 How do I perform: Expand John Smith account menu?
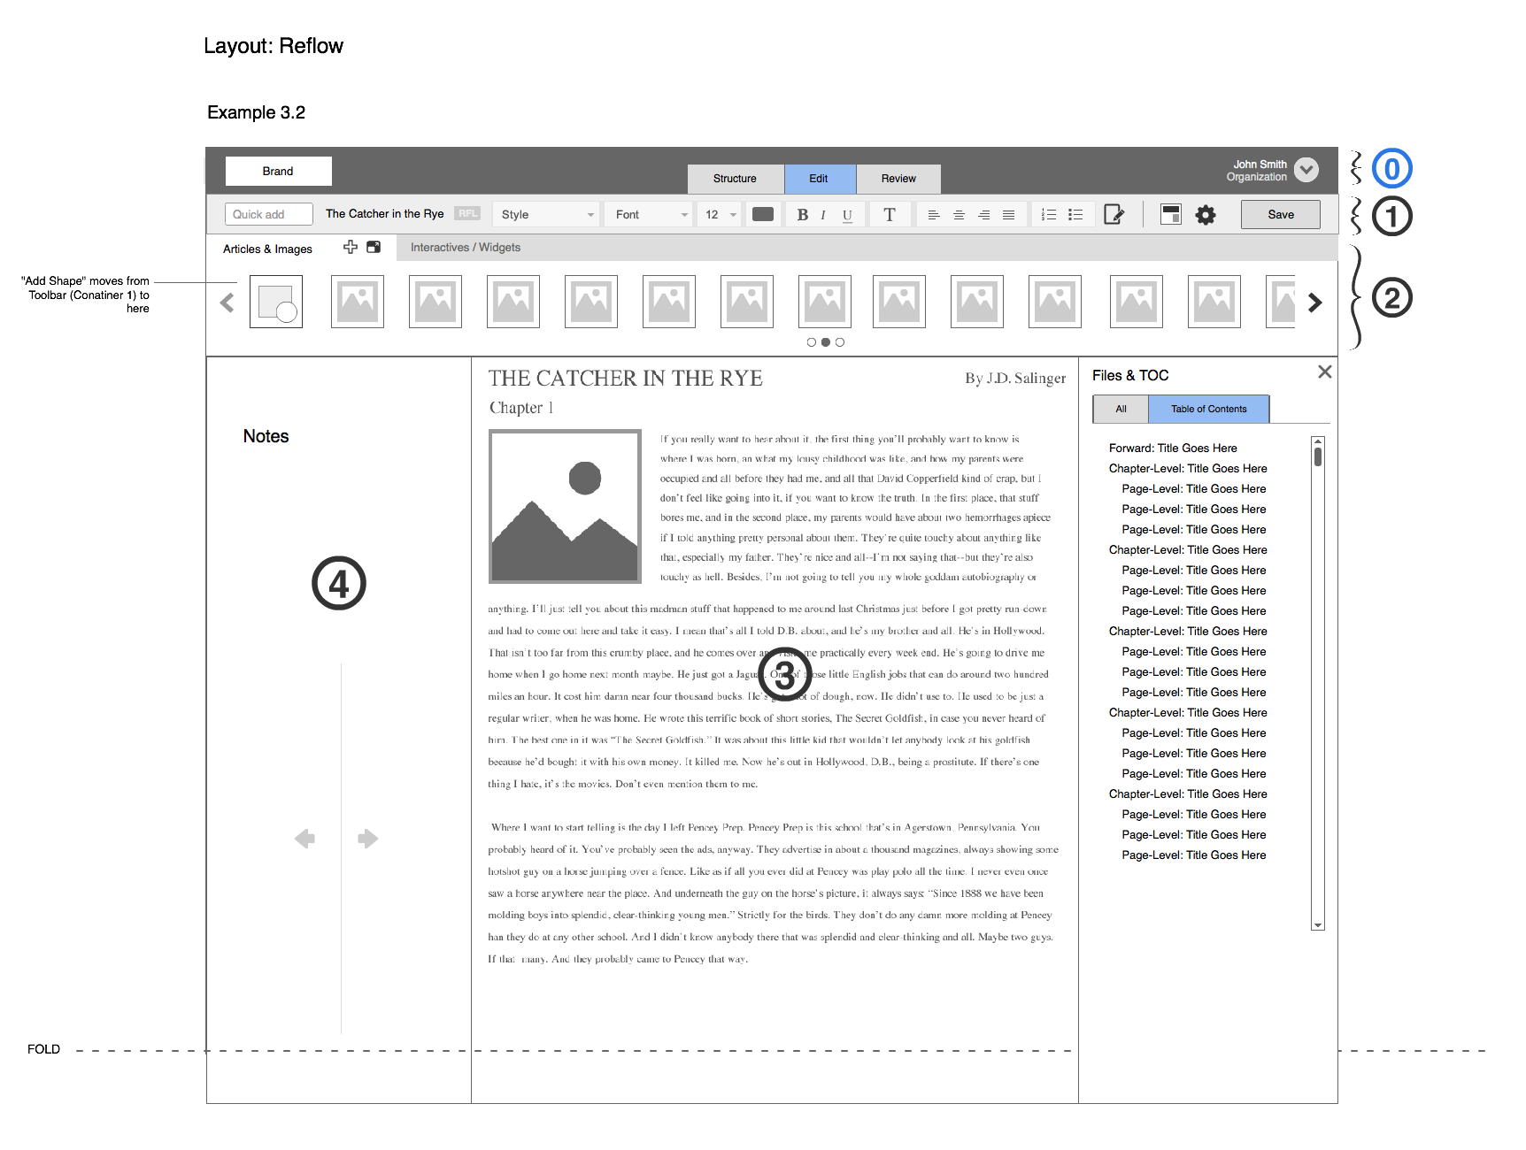pos(1306,170)
